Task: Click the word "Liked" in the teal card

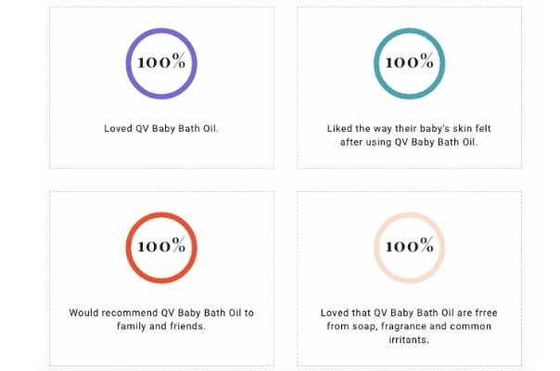Action: tap(340, 129)
